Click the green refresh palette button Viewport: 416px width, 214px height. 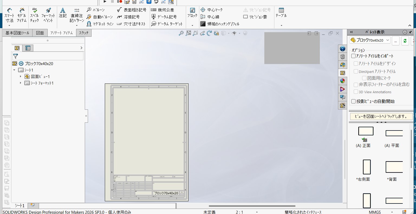tap(405, 41)
